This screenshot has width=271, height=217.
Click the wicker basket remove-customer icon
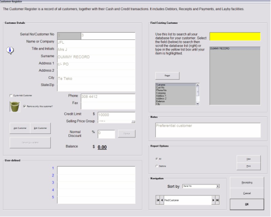click(14, 107)
